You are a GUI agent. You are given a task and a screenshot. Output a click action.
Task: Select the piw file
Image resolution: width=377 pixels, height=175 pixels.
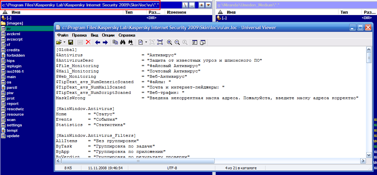coord(10,93)
